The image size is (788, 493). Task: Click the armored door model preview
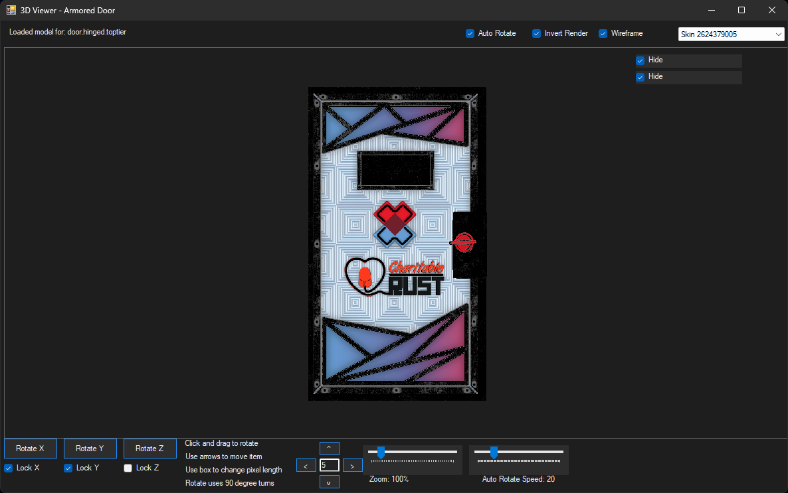point(397,244)
